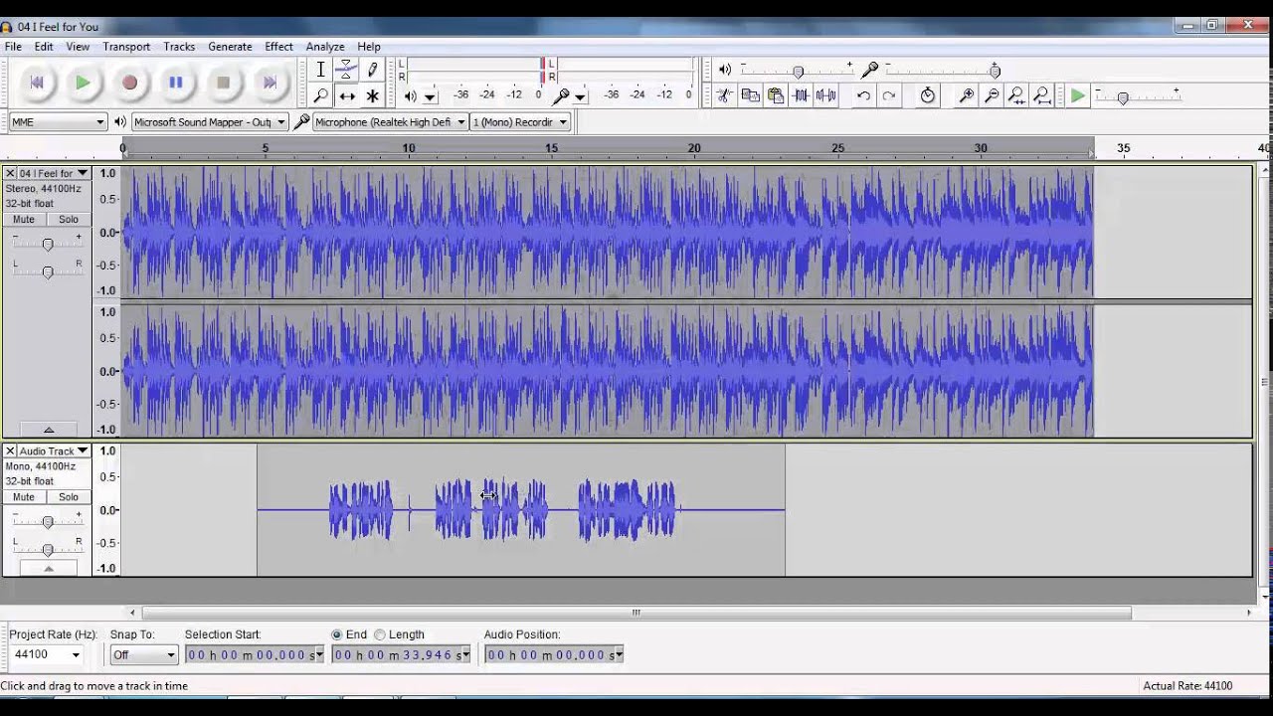This screenshot has height=716, width=1273.
Task: Open the File menu
Action: [x=13, y=47]
